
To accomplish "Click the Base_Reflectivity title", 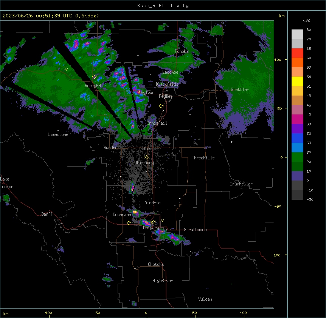I will pyautogui.click(x=163, y=6).
